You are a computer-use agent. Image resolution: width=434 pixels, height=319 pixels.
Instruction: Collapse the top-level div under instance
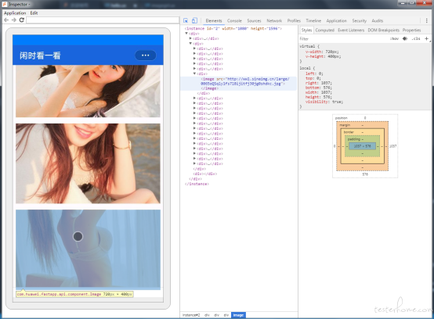tap(186, 34)
